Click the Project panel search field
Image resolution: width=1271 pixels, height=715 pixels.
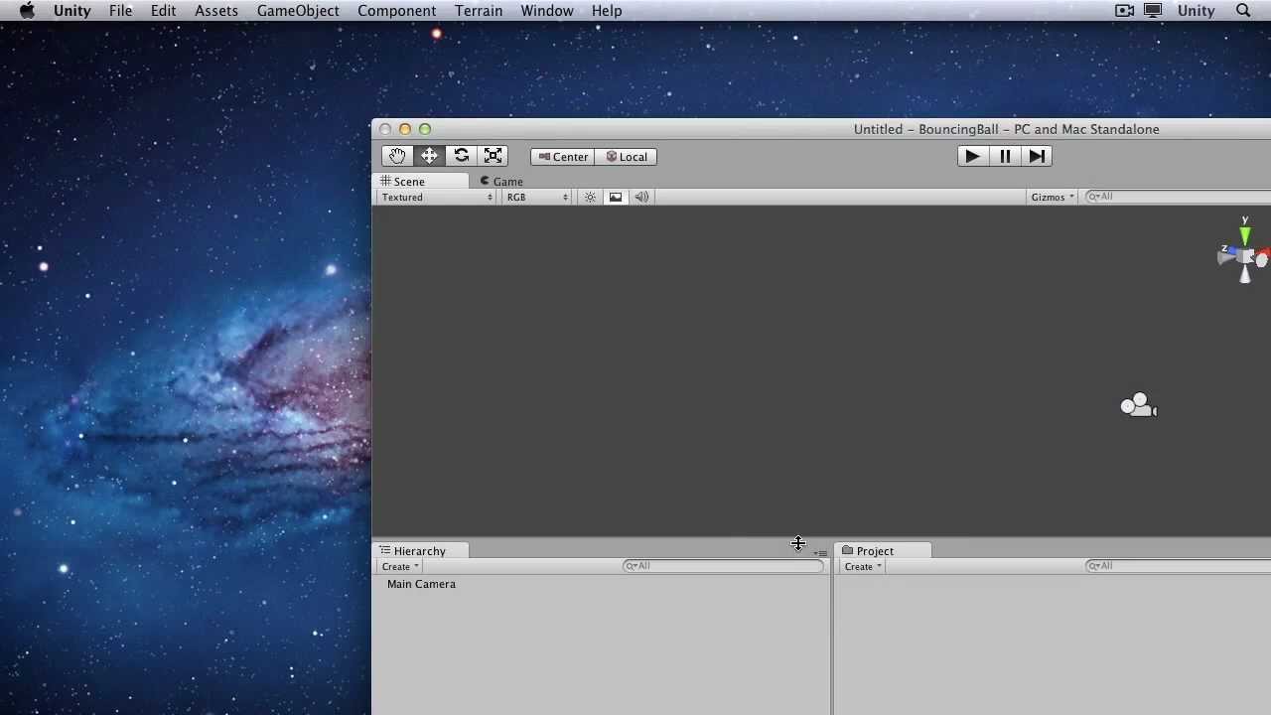(x=1178, y=566)
